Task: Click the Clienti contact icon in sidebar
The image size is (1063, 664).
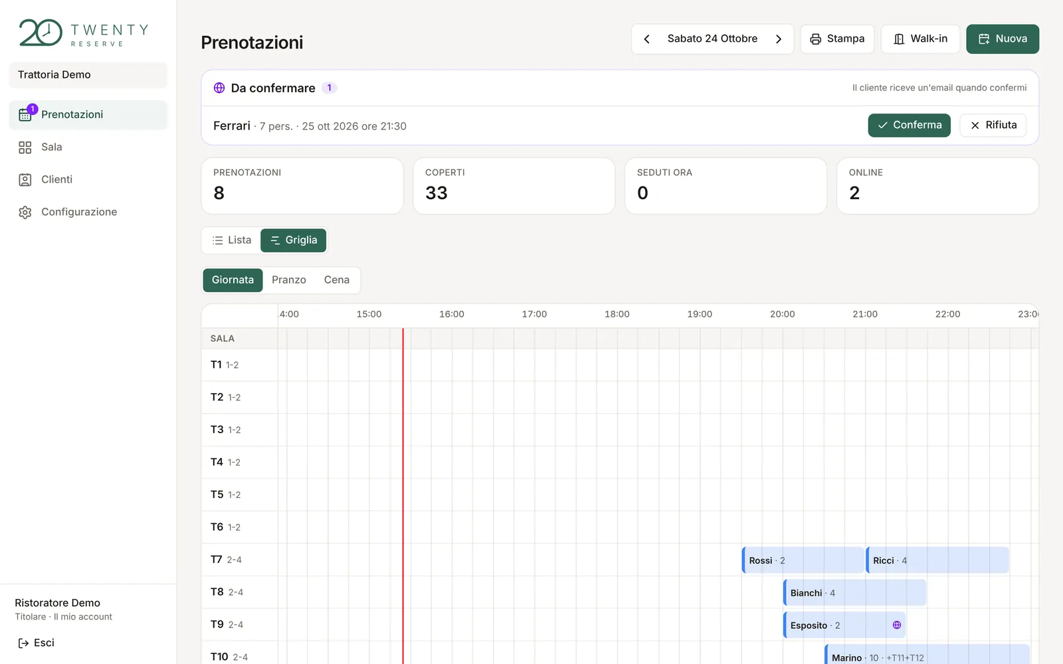Action: tap(25, 180)
